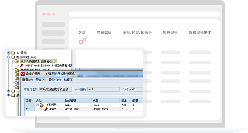Open the 检查(Z) menu

click(69, 80)
